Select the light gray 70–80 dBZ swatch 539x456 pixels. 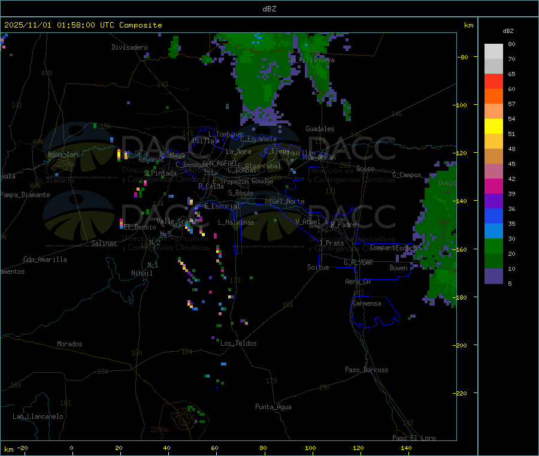coord(493,52)
